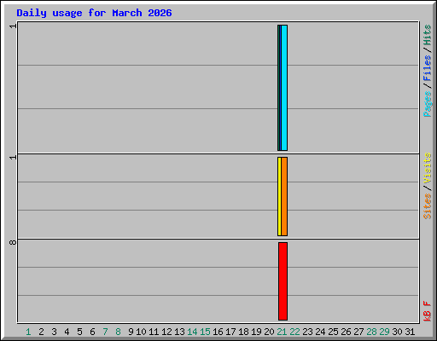Click the 'Sites' legend label
This screenshot has width=437, height=341.
(x=428, y=206)
